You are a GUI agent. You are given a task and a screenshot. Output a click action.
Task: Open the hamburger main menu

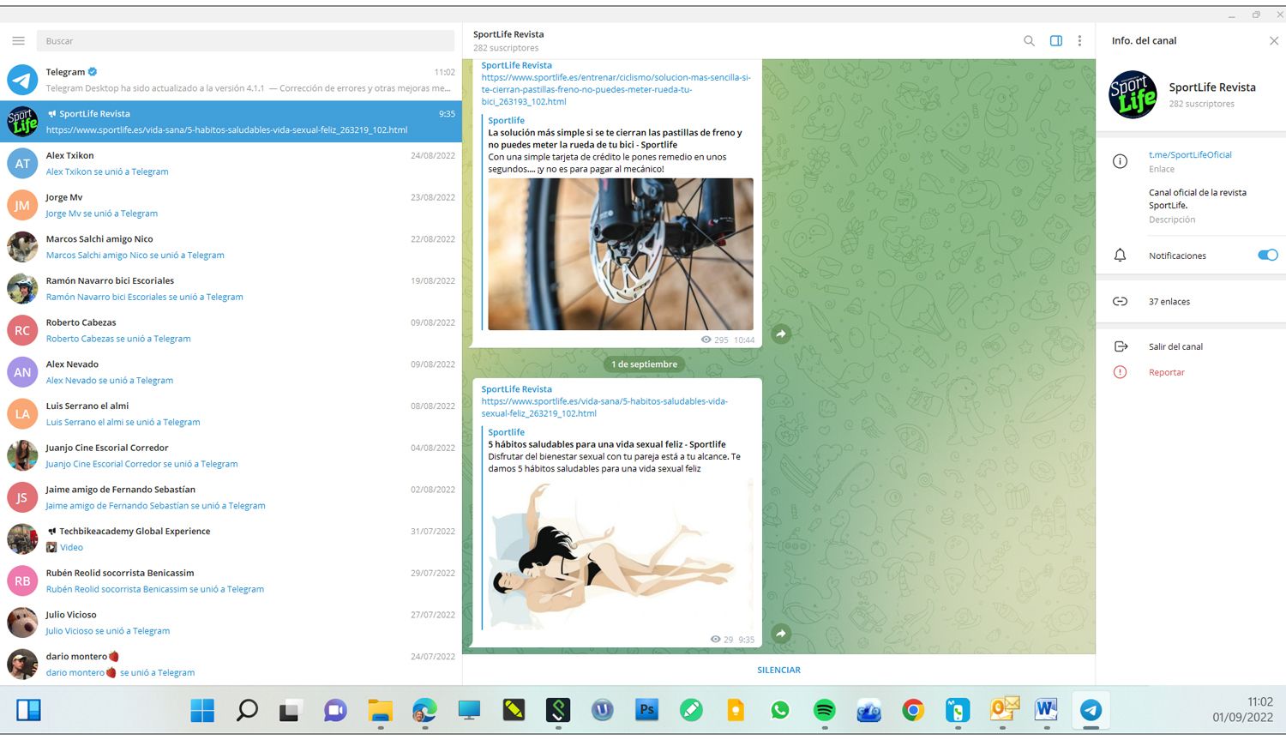pos(18,40)
